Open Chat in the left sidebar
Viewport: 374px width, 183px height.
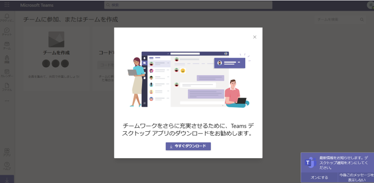point(7,32)
